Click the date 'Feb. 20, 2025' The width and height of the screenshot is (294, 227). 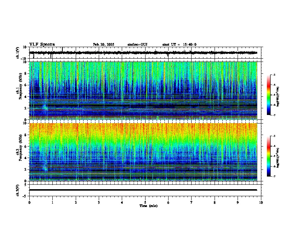click(x=104, y=45)
